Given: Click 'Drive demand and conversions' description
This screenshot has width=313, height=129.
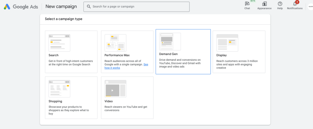Looking at the screenshot, I should (180, 63).
